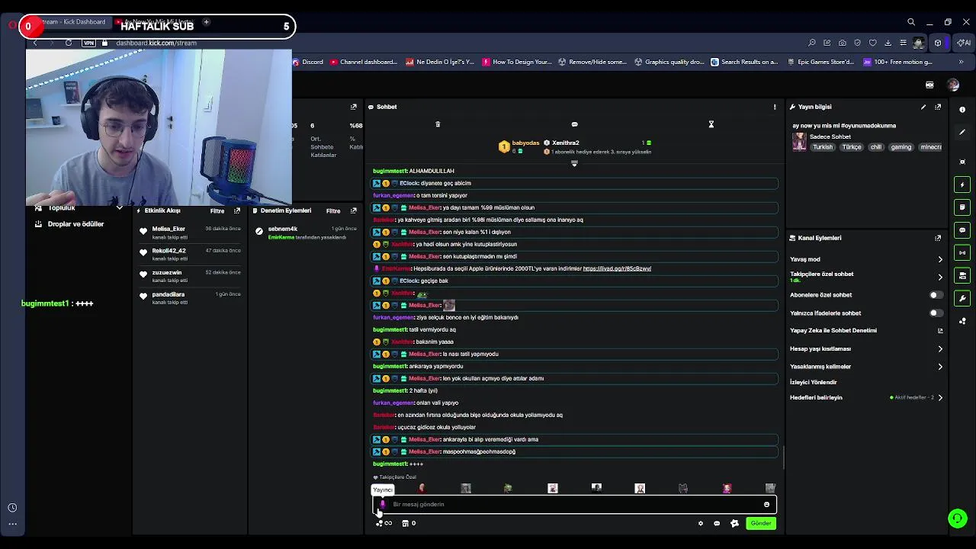Image resolution: width=976 pixels, height=549 pixels.
Task: Click zuzuezwin follower entry
Action: 167,272
